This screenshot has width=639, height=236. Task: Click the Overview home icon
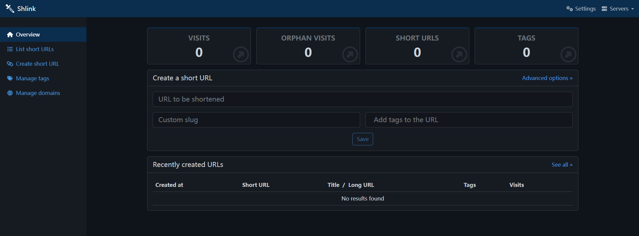coord(10,35)
